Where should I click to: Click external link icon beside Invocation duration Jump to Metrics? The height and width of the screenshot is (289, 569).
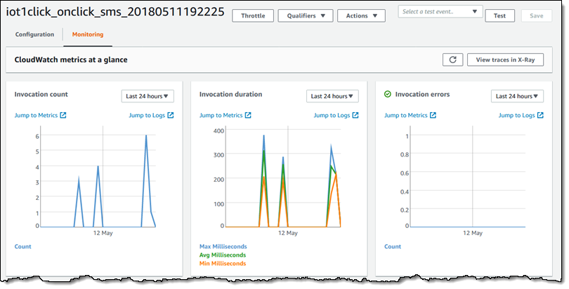pos(248,116)
